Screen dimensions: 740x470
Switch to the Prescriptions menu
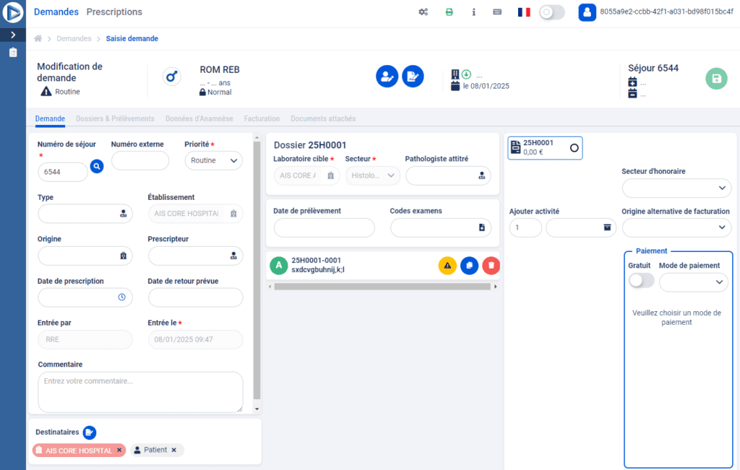click(114, 12)
